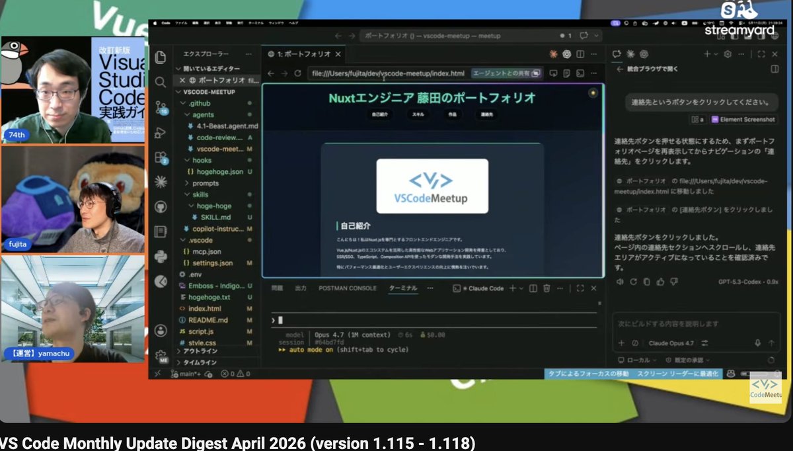Switch to the Output panel tab
This screenshot has height=451, width=793.
pos(301,288)
